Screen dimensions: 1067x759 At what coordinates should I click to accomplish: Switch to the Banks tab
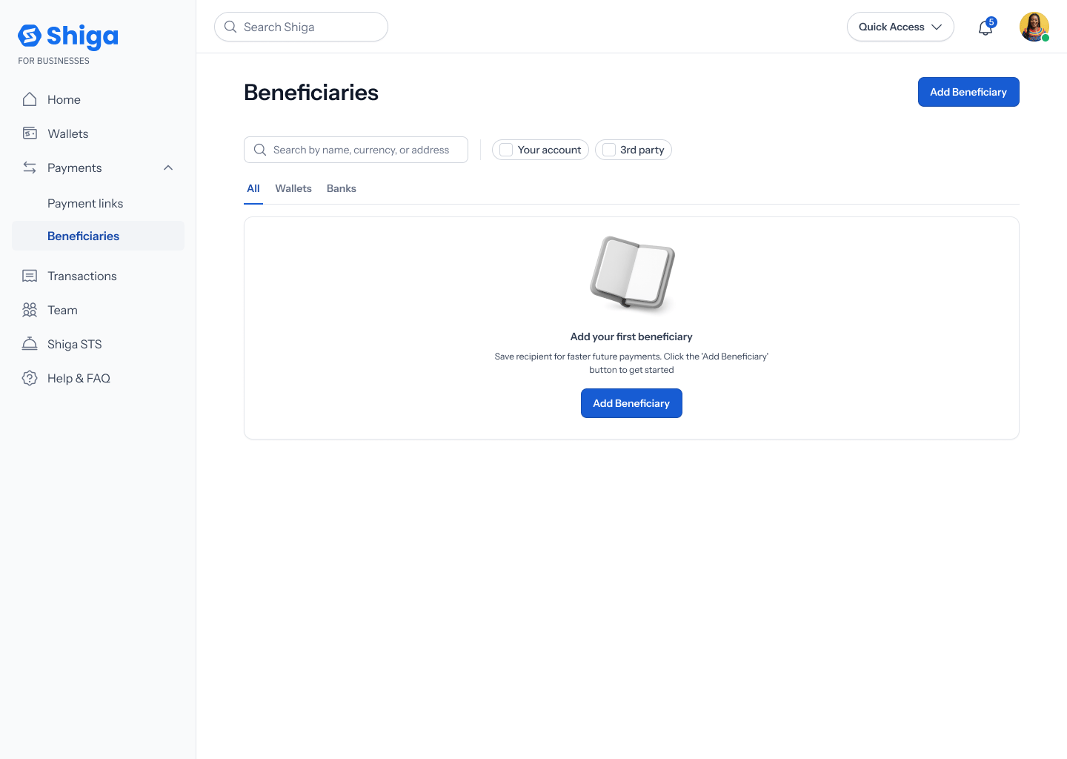point(342,188)
